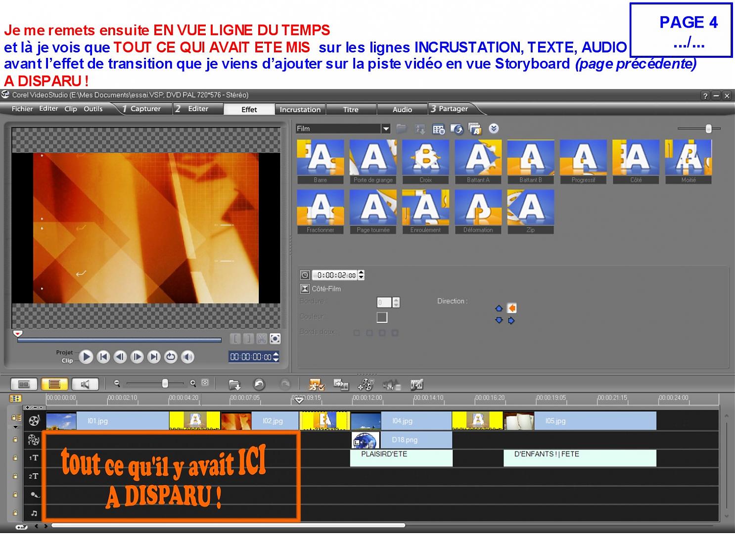Step to next frame
This screenshot has height=534, width=735.
tap(137, 356)
